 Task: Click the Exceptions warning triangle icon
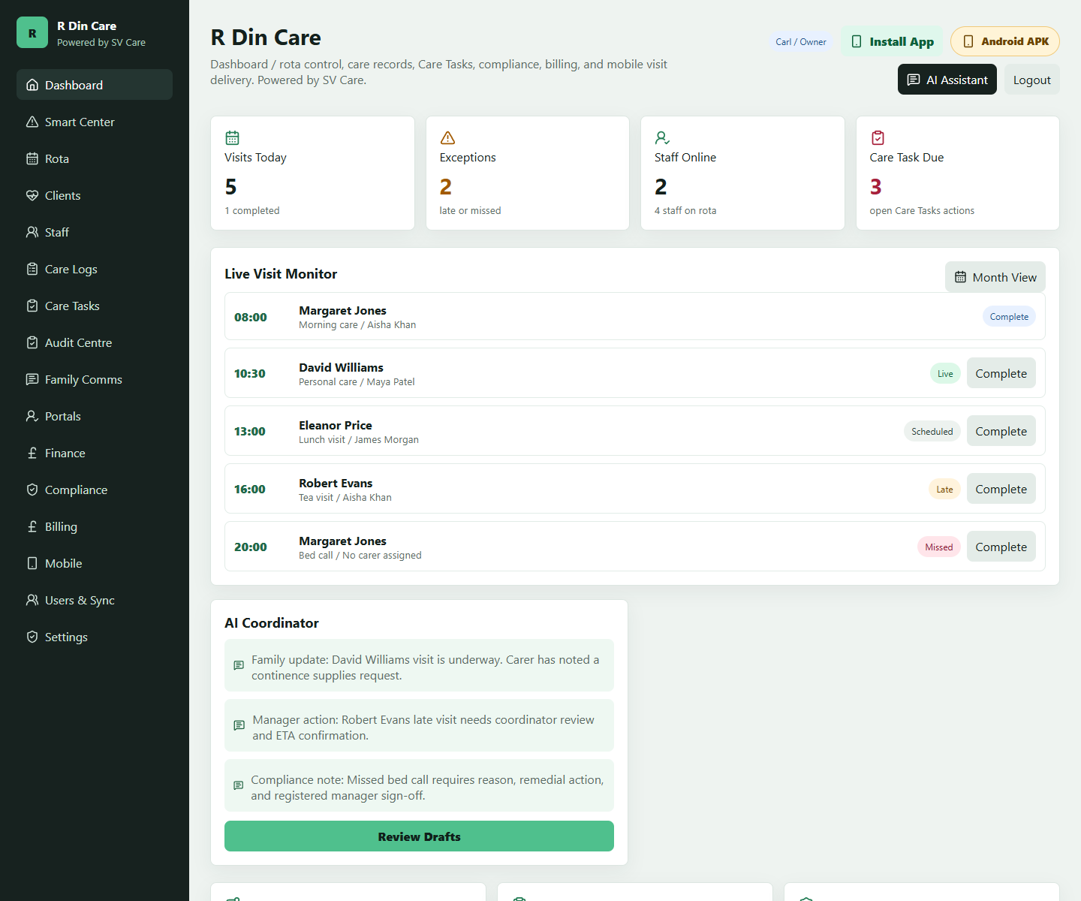(447, 137)
